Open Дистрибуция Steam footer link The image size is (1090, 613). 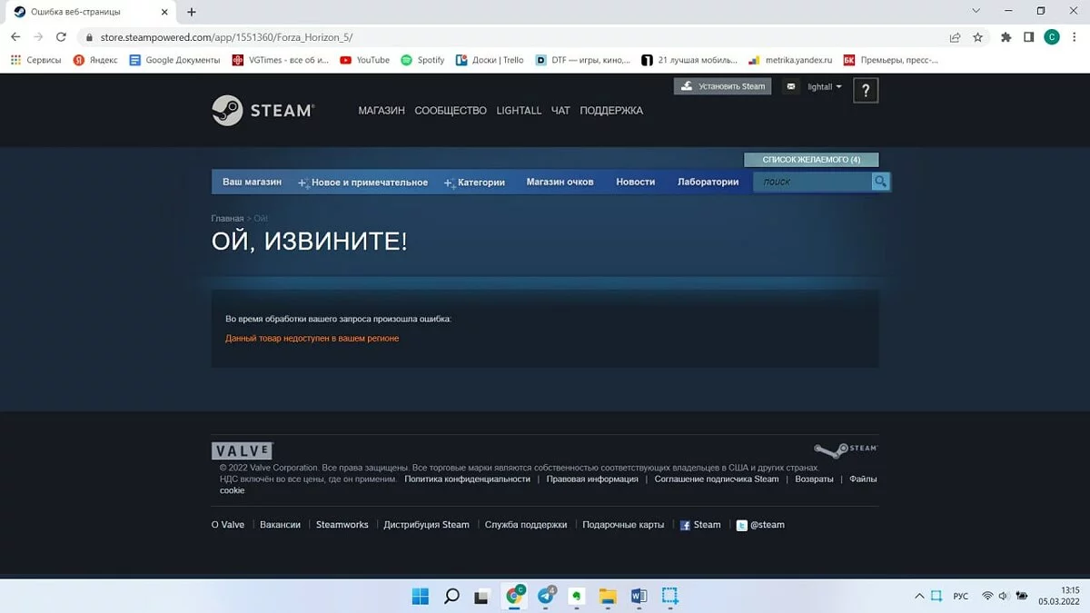tap(426, 525)
